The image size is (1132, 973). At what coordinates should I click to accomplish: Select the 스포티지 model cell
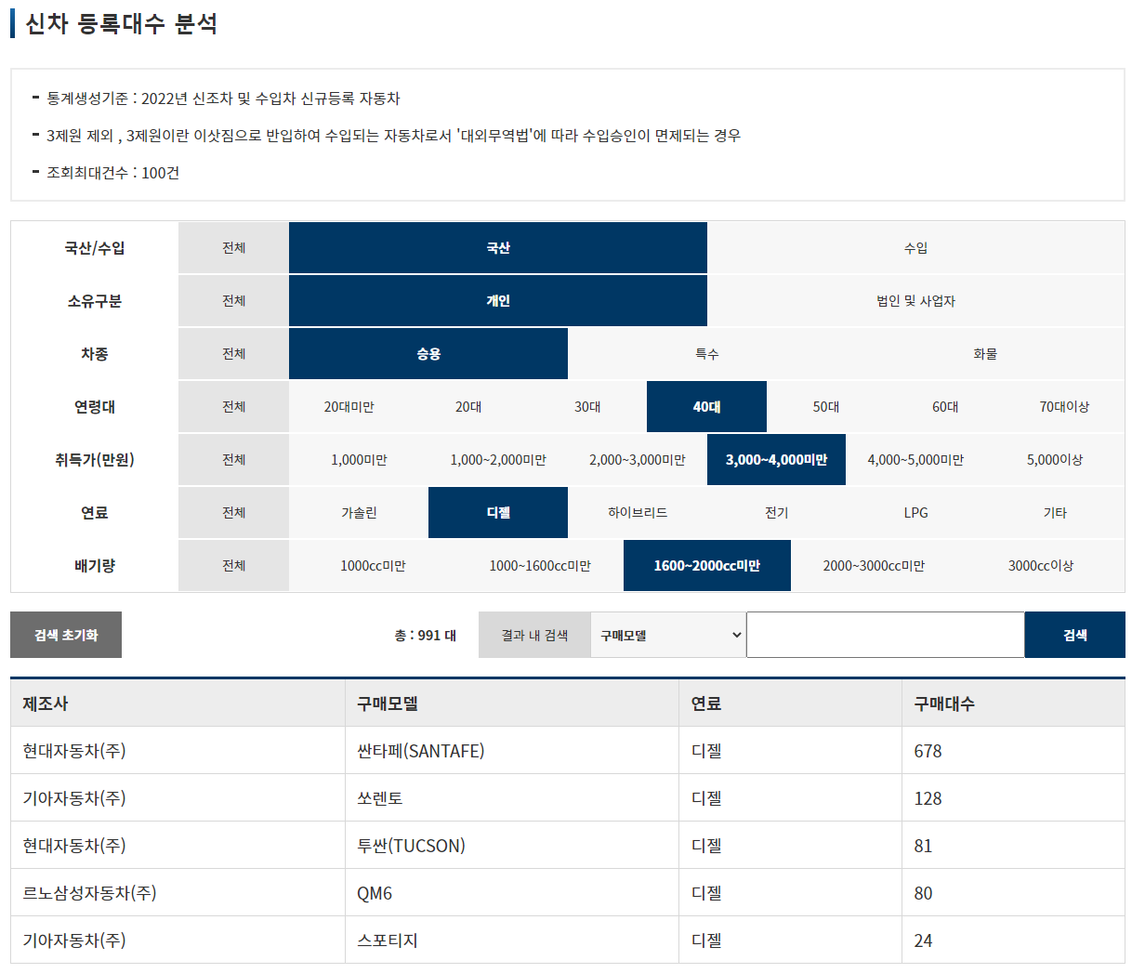pyautogui.click(x=512, y=940)
